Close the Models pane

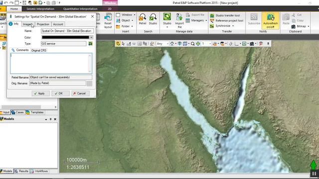[55, 119]
